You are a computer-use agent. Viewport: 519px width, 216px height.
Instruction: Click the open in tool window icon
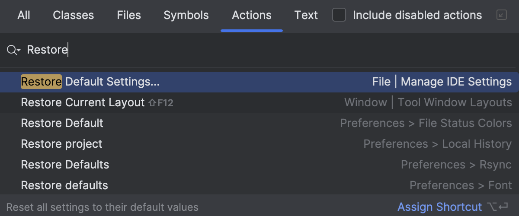[x=501, y=16]
